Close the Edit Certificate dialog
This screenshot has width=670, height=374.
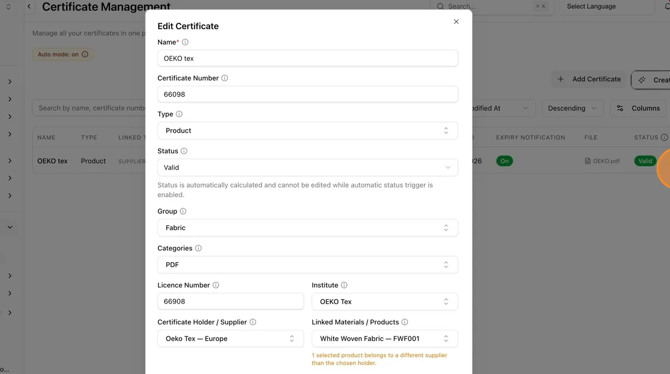tap(456, 22)
